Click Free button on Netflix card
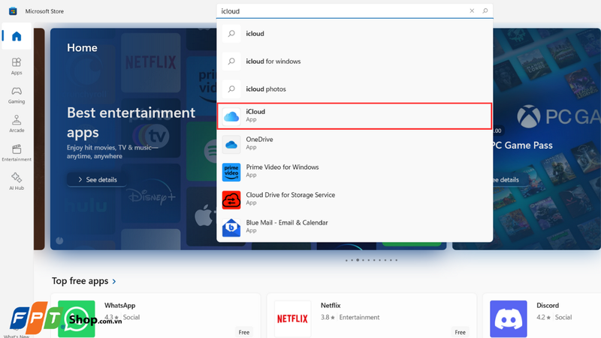Viewport: 601px width, 338px height. click(x=460, y=332)
